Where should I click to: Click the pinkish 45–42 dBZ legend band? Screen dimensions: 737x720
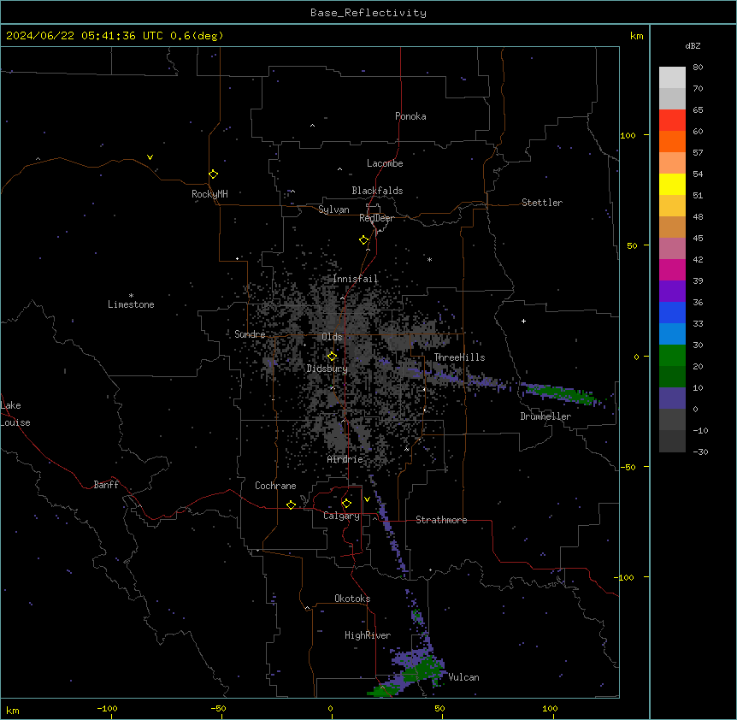click(672, 249)
